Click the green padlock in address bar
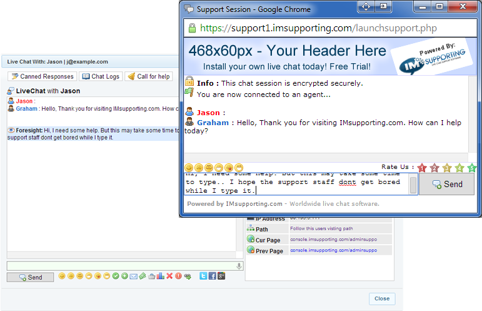The height and width of the screenshot is (311, 482). point(192,28)
